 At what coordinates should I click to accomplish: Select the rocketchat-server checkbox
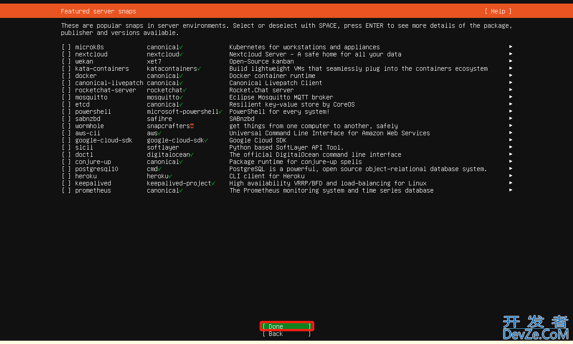(66, 90)
